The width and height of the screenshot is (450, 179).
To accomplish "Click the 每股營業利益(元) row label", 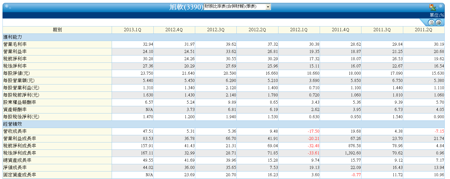I will click(21, 88).
